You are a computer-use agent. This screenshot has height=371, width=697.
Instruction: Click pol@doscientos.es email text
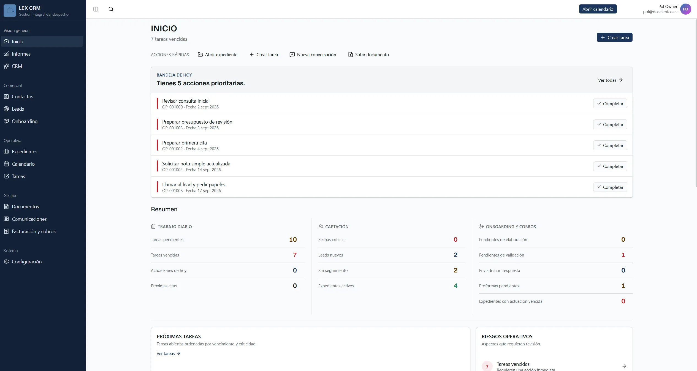(x=660, y=12)
